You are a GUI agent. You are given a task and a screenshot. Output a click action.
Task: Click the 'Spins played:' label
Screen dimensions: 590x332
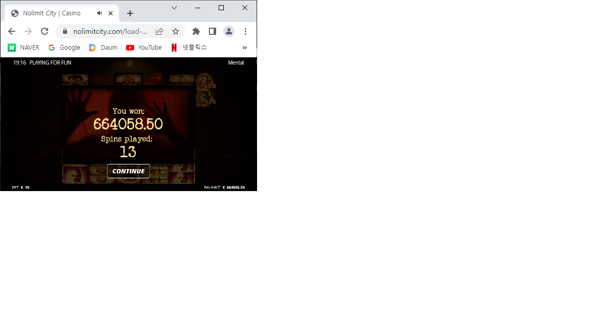click(127, 139)
